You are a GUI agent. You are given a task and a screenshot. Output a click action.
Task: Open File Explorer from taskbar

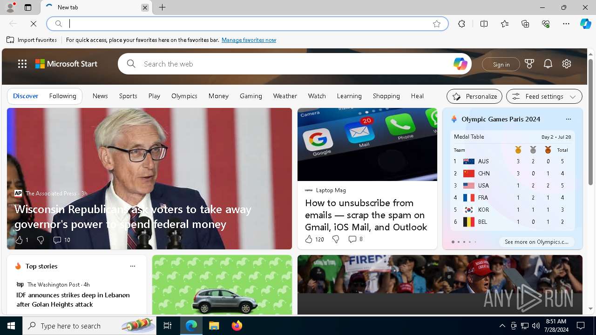[x=214, y=326]
